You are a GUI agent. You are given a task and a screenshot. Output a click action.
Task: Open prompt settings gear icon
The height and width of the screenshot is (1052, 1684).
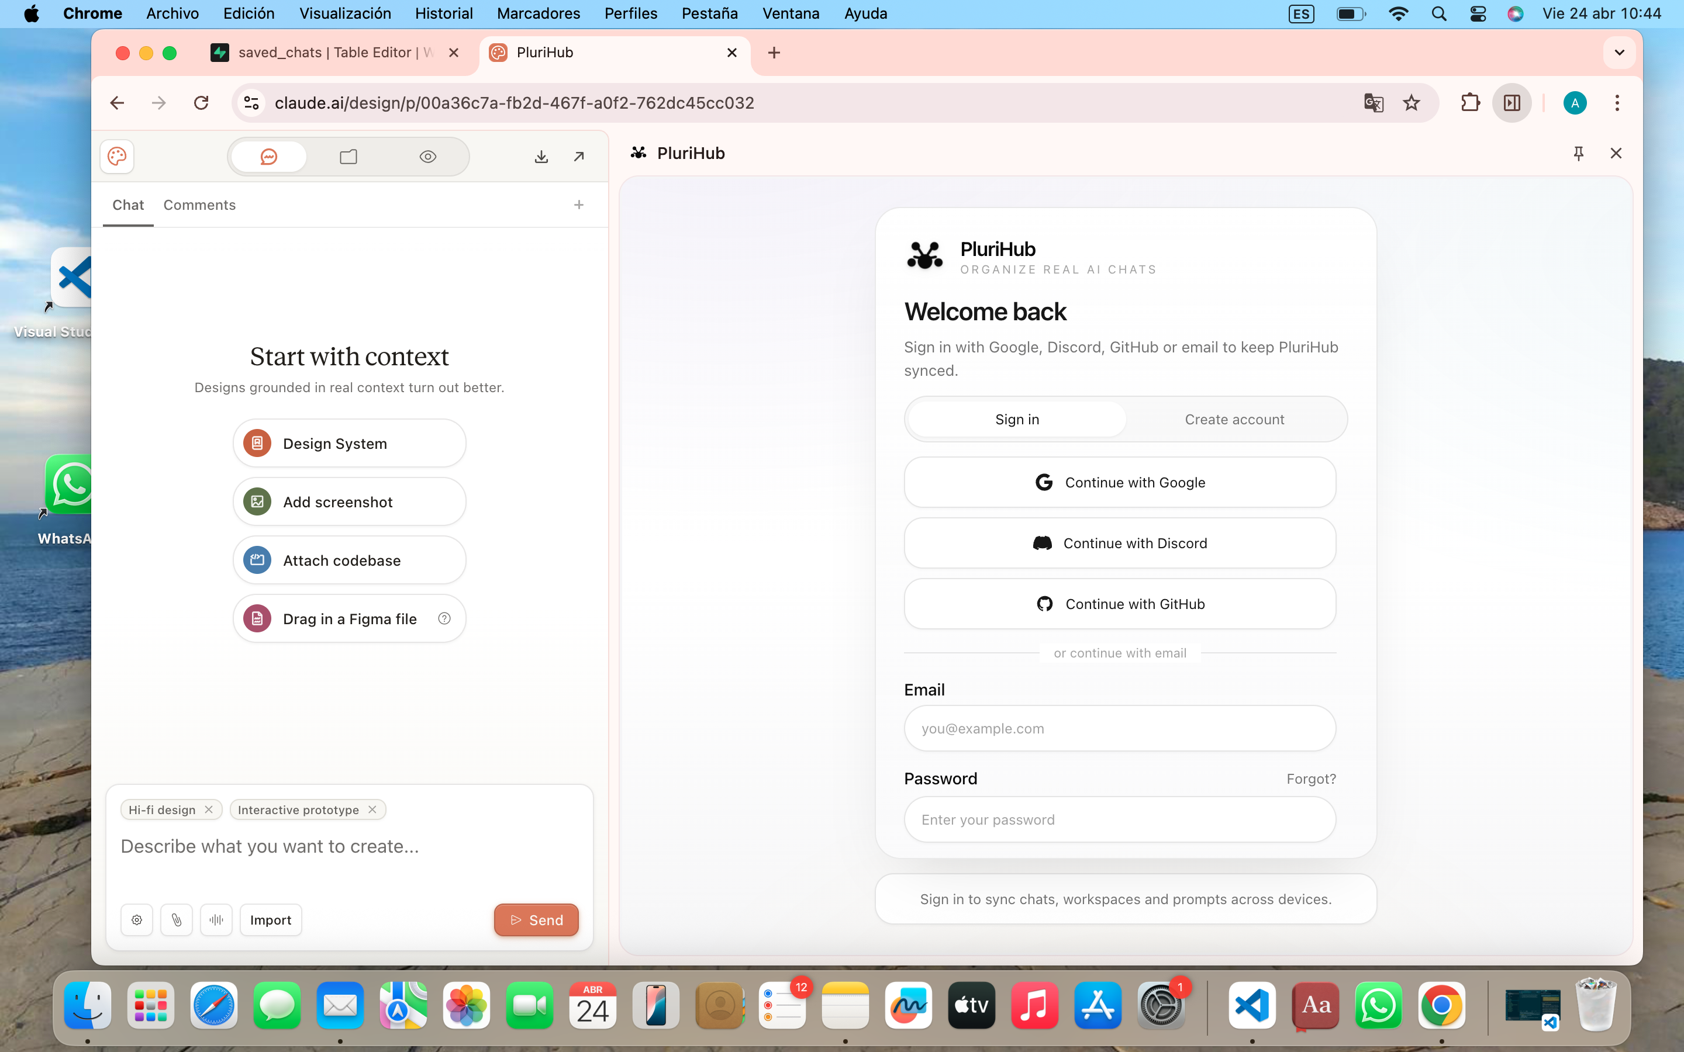coord(137,920)
